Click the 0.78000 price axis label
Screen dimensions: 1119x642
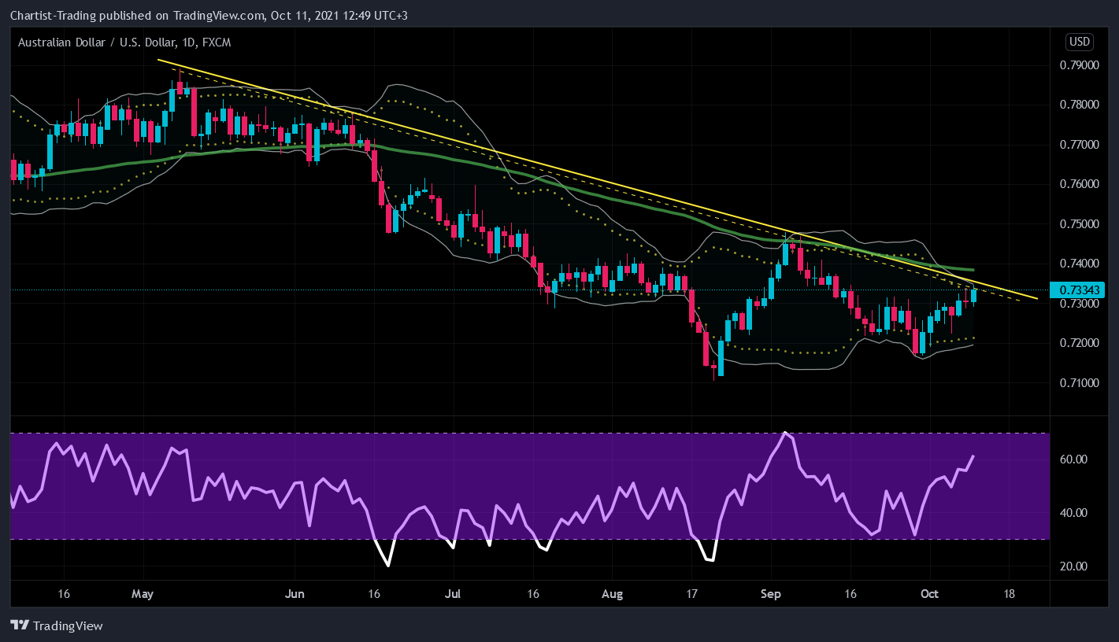coord(1080,105)
